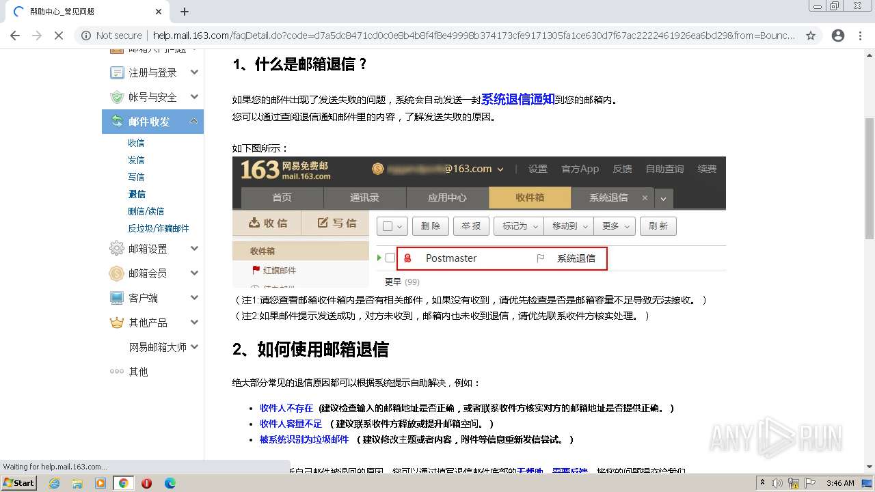
Task: Click the 客户端 monitor icon
Action: [x=117, y=298]
